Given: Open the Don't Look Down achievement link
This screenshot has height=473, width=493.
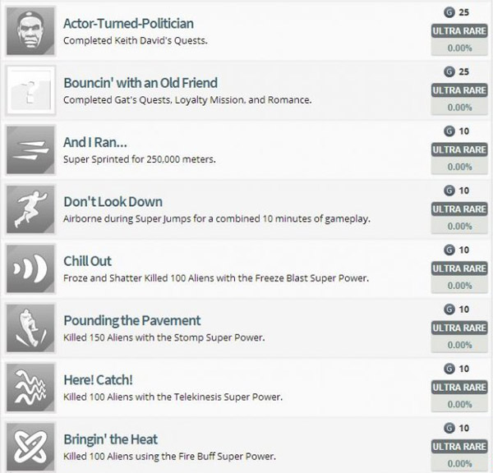Looking at the screenshot, I should [113, 202].
